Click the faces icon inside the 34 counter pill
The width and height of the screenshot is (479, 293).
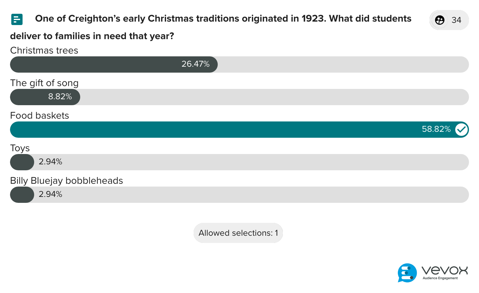(x=440, y=20)
